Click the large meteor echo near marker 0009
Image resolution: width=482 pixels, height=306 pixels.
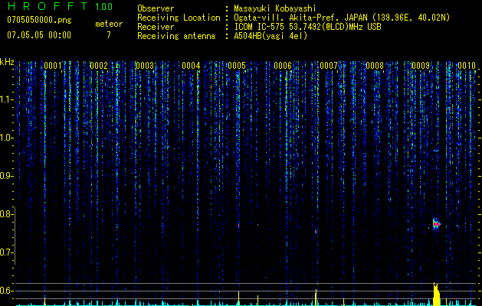436,224
